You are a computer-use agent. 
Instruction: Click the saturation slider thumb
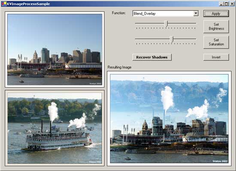tap(172, 40)
